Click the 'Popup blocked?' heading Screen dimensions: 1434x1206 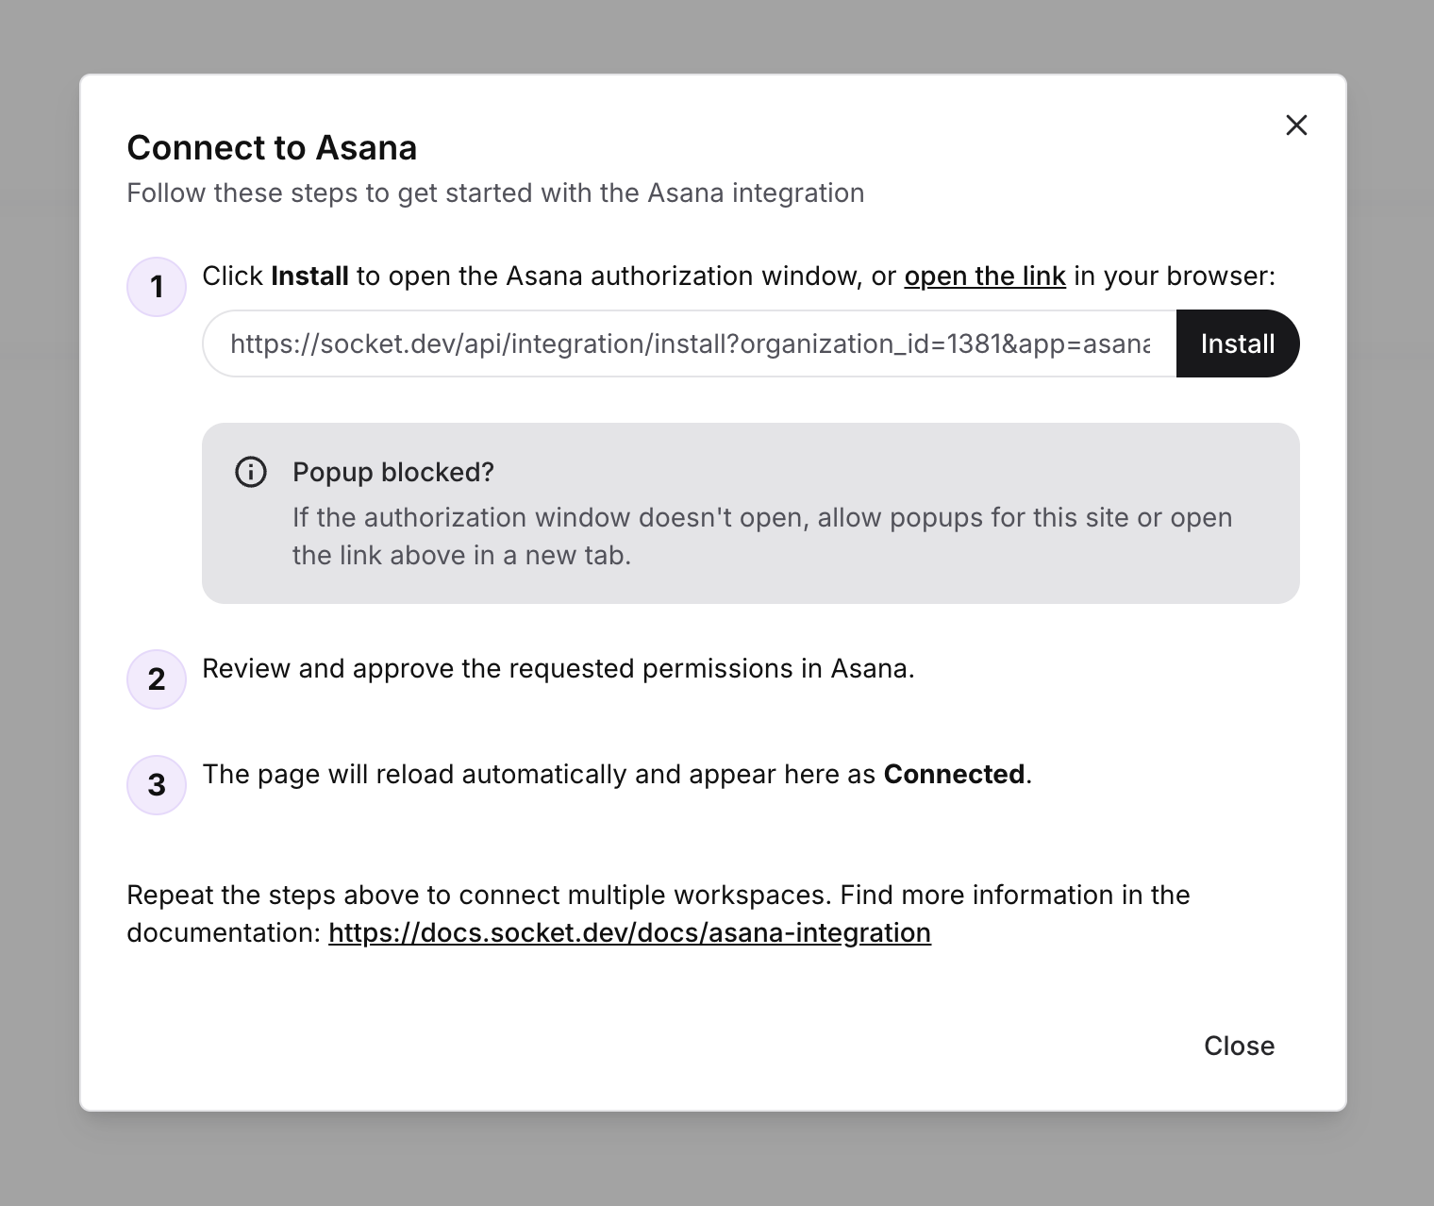click(x=393, y=472)
